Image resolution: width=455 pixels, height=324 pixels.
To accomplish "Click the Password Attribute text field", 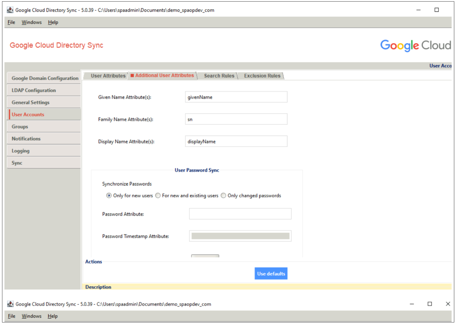I will coord(240,214).
